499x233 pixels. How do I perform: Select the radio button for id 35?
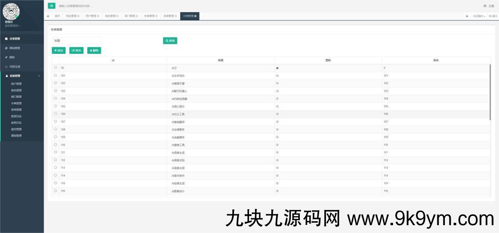click(x=55, y=68)
